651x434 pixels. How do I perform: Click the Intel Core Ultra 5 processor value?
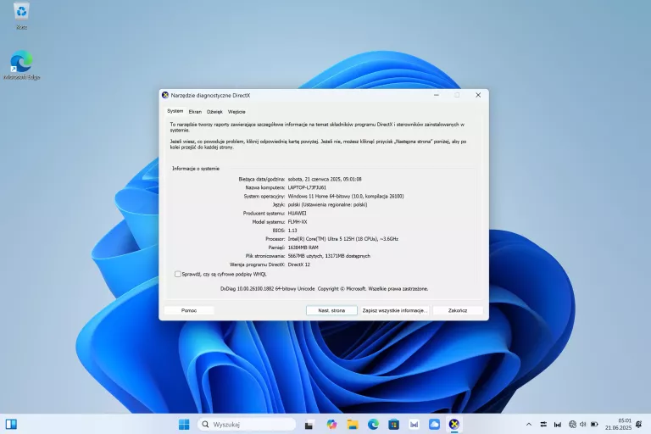[x=343, y=239]
